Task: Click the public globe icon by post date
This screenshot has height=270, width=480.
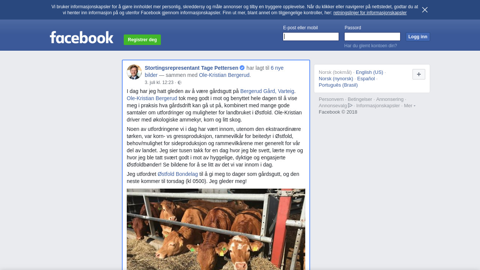Action: tap(180, 82)
